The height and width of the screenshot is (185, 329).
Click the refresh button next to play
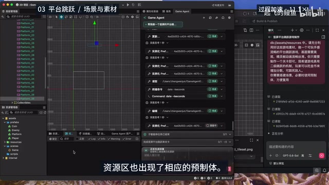tap(133, 5)
